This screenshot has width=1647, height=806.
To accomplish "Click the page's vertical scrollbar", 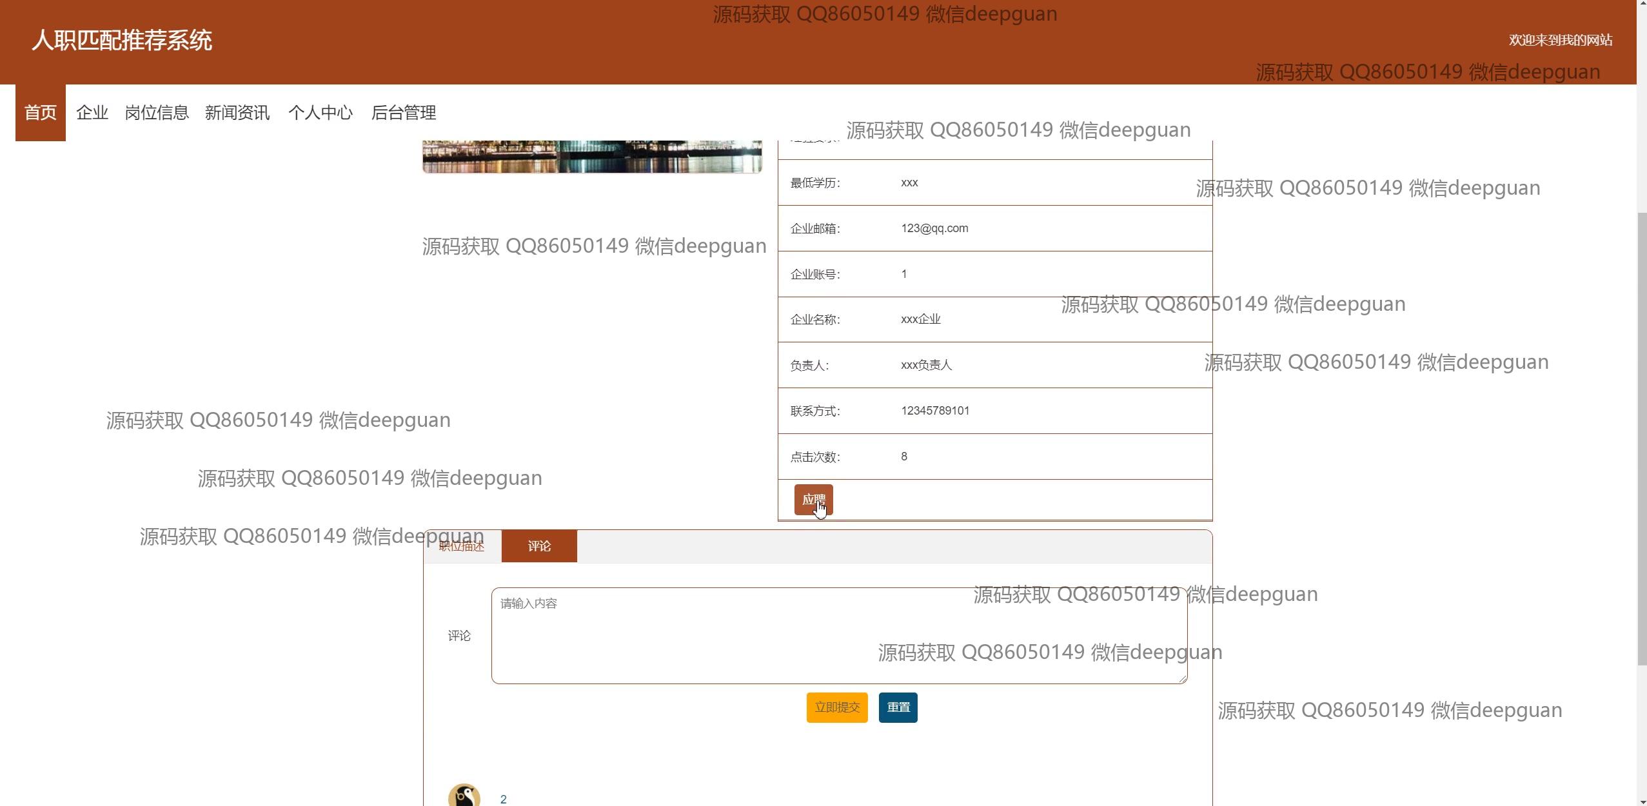I will coord(1641,438).
